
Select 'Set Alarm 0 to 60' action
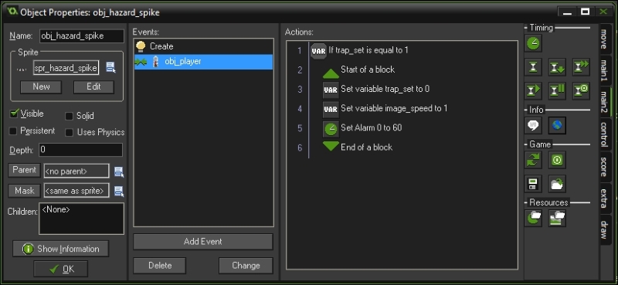[x=372, y=127]
